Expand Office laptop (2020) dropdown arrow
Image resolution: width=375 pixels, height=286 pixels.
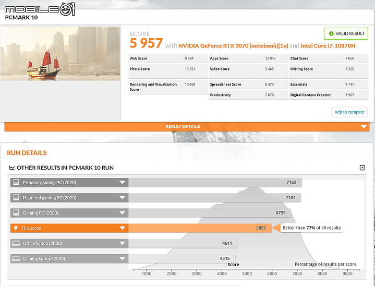tap(122, 243)
